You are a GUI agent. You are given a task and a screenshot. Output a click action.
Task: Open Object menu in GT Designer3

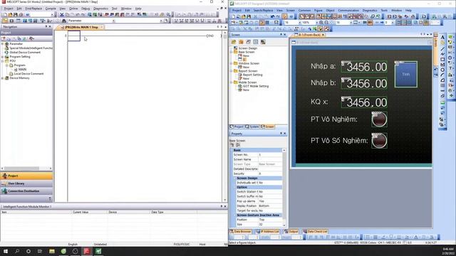click(330, 10)
